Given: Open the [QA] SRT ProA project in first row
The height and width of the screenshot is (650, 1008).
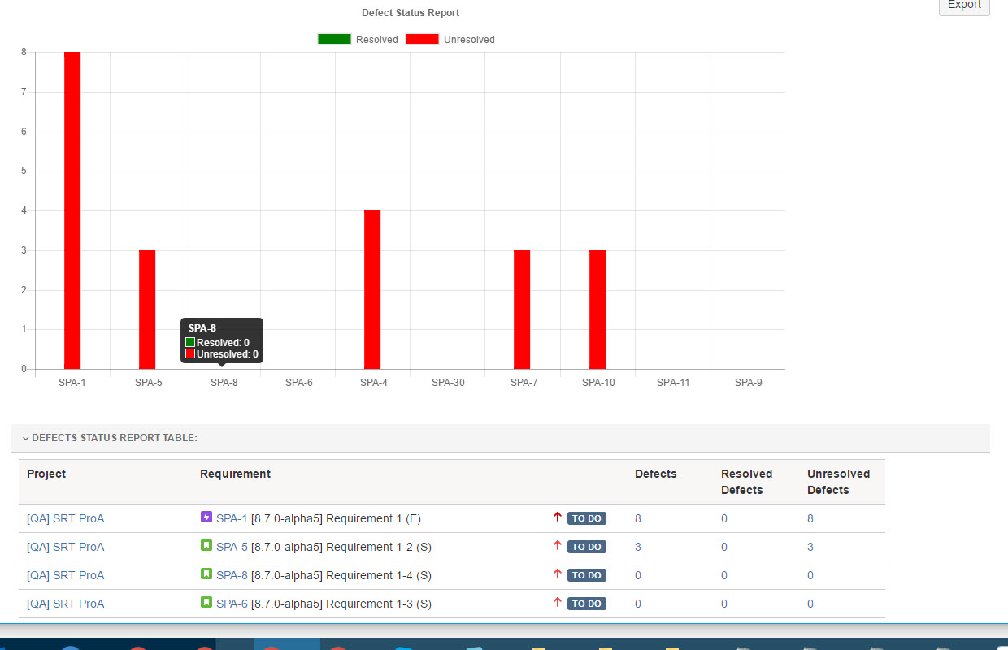Looking at the screenshot, I should coord(65,518).
